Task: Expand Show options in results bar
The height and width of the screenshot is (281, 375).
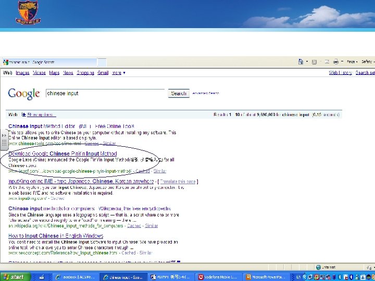Action: pos(39,114)
